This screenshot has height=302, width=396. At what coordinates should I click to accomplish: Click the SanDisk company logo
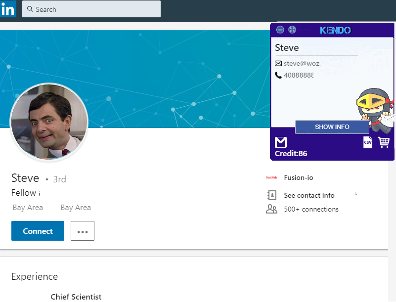pyautogui.click(x=271, y=178)
